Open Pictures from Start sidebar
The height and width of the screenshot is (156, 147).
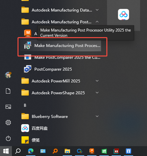(8, 107)
